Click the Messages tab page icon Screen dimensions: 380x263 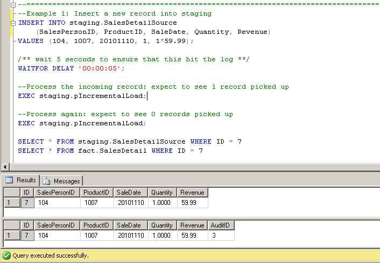pyautogui.click(x=46, y=181)
